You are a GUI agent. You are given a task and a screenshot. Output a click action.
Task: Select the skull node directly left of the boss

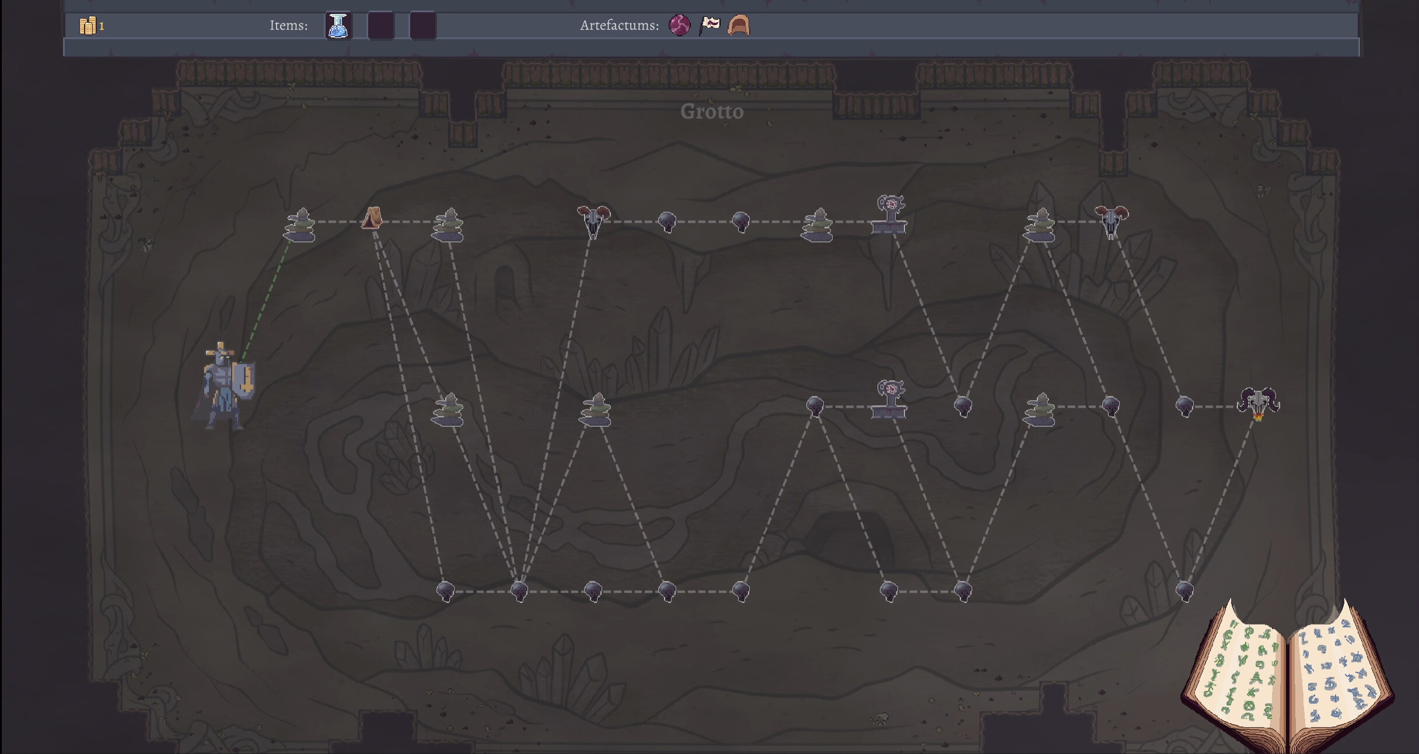[x=1184, y=406]
